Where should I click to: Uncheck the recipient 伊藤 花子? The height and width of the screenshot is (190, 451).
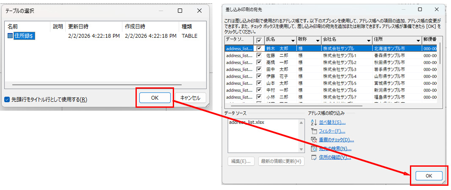pos(259,76)
